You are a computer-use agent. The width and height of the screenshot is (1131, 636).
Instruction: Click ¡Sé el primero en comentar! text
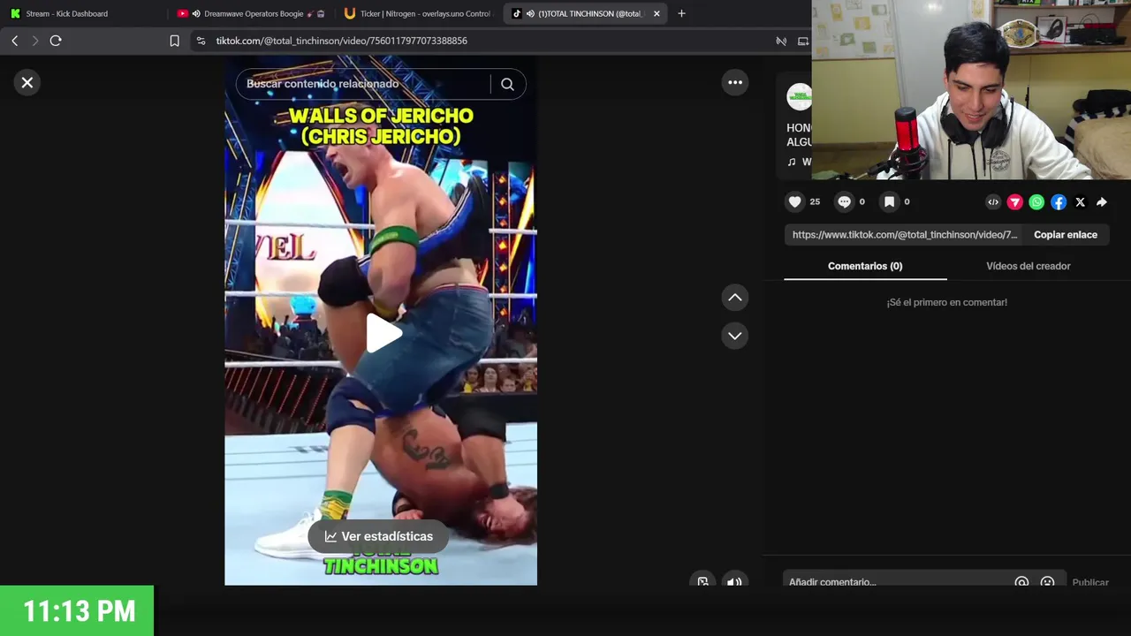coord(946,302)
